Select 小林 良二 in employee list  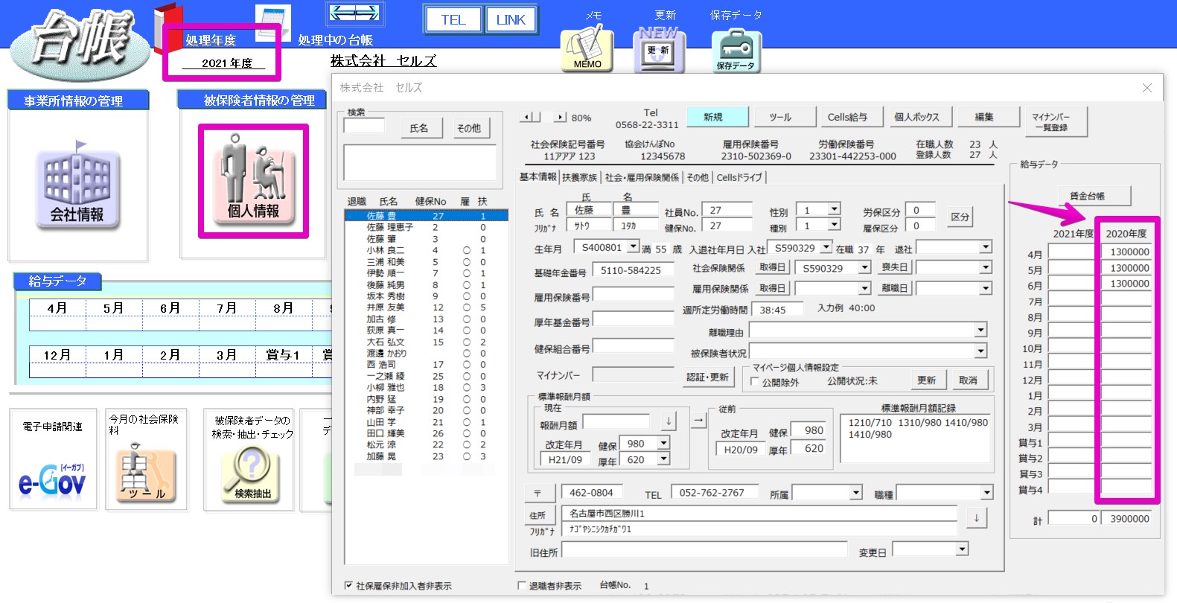pyautogui.click(x=426, y=250)
